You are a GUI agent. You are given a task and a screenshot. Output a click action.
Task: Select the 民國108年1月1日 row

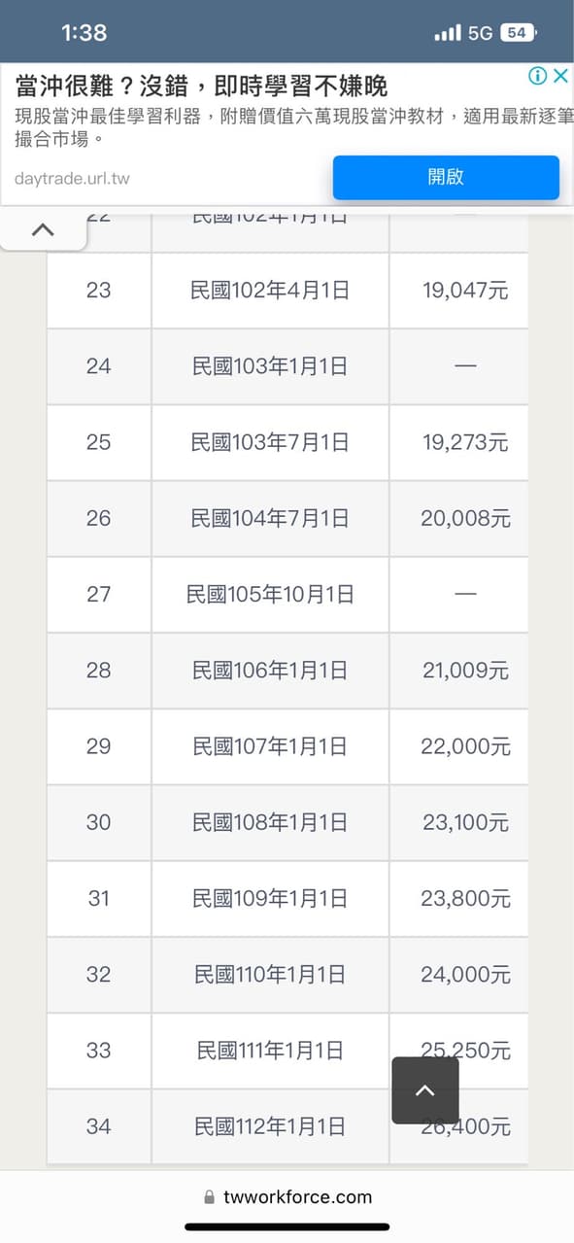point(269,822)
